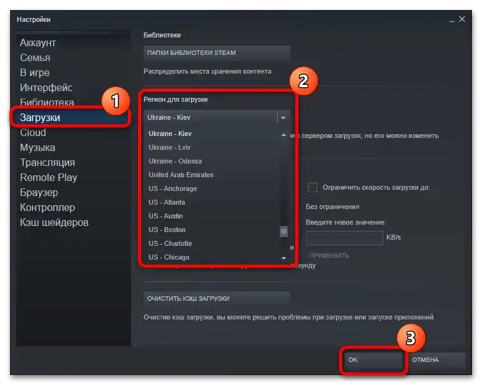Minimize the Настройки window
This screenshot has height=385, width=482.
coord(452,20)
